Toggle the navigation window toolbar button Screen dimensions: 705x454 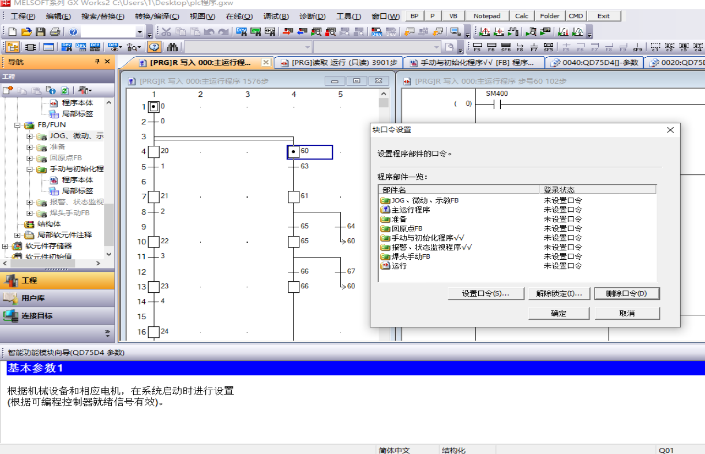(13, 47)
